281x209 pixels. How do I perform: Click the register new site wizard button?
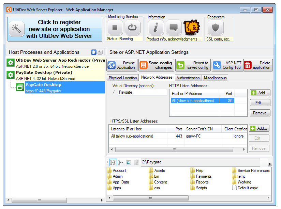pos(55,29)
